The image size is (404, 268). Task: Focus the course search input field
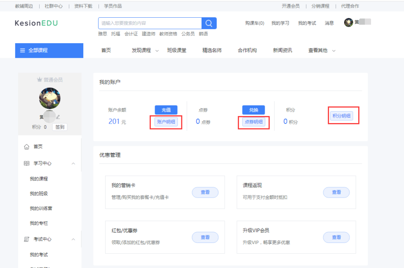click(x=150, y=23)
